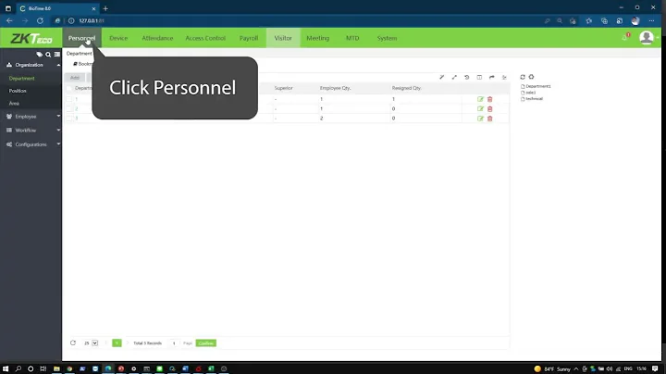Click the delete trash icon for first row
Viewport: 666px width, 374px height.
pos(489,99)
